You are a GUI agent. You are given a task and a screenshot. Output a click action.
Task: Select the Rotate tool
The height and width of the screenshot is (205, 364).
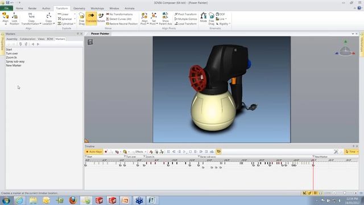[101, 18]
